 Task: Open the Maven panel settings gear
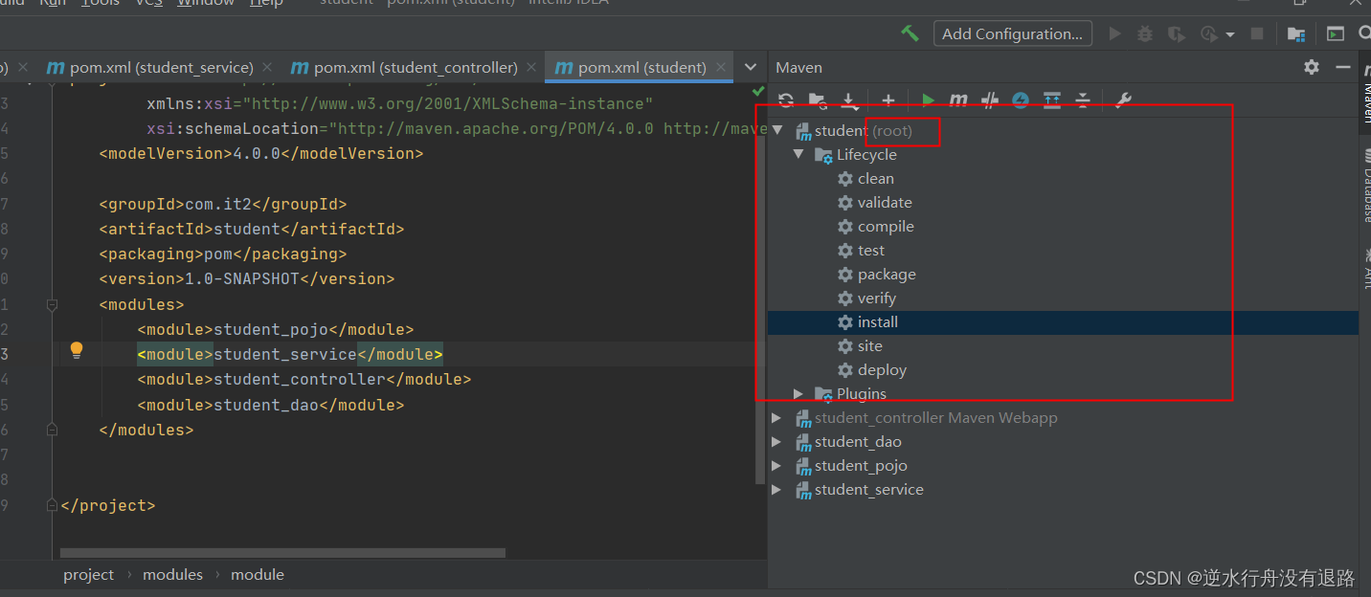pyautogui.click(x=1312, y=67)
